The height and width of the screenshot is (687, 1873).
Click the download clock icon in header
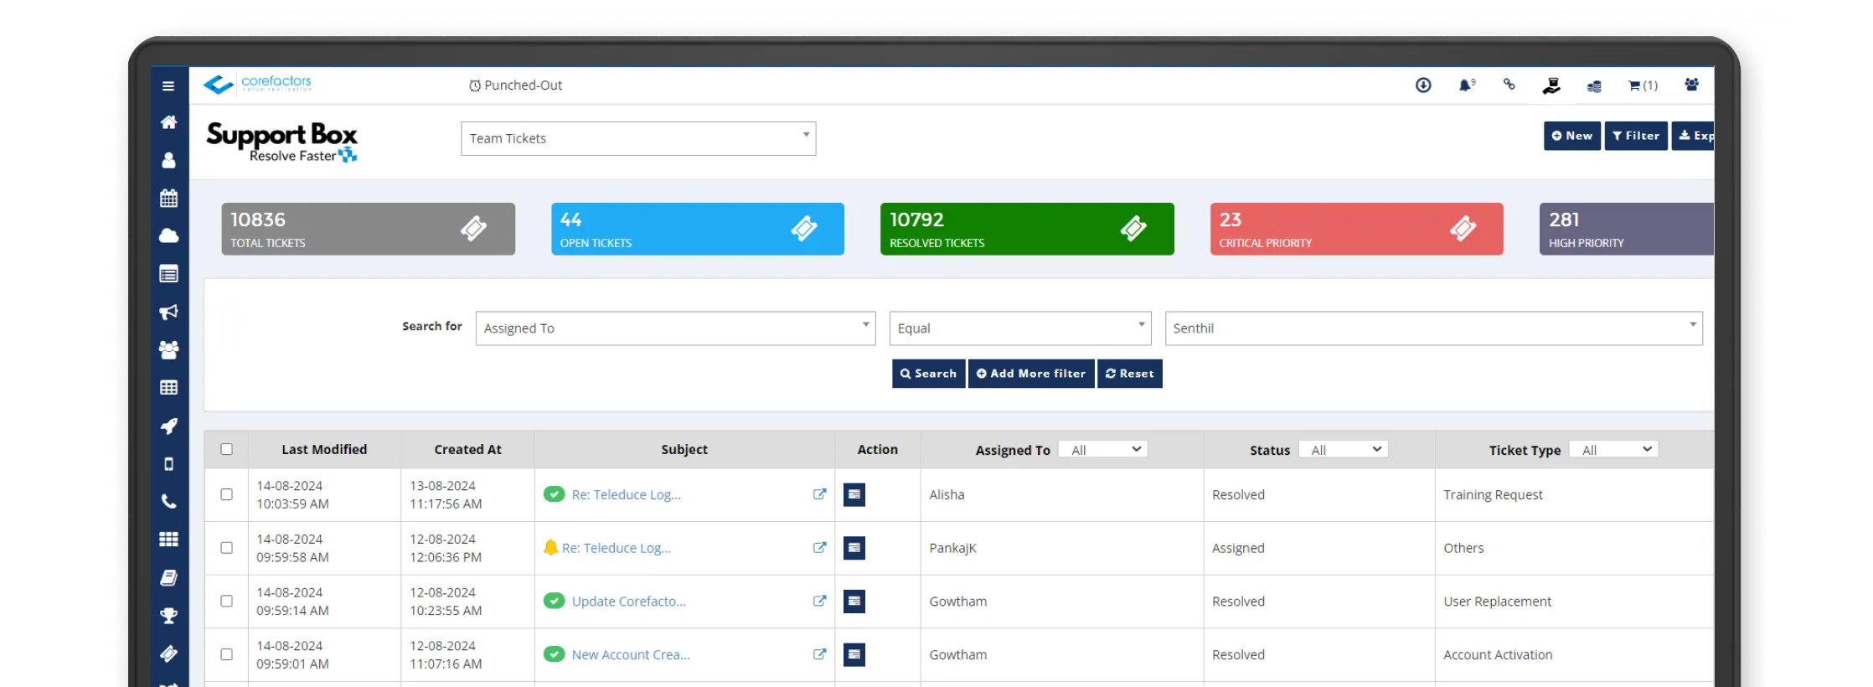click(x=1423, y=85)
